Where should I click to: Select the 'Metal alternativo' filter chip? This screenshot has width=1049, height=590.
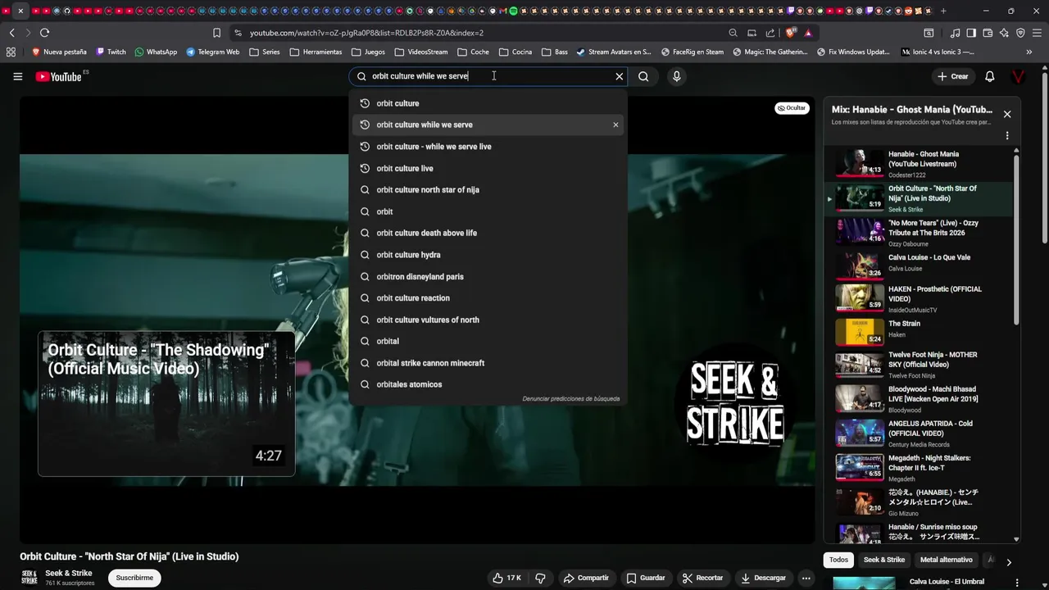(x=947, y=560)
